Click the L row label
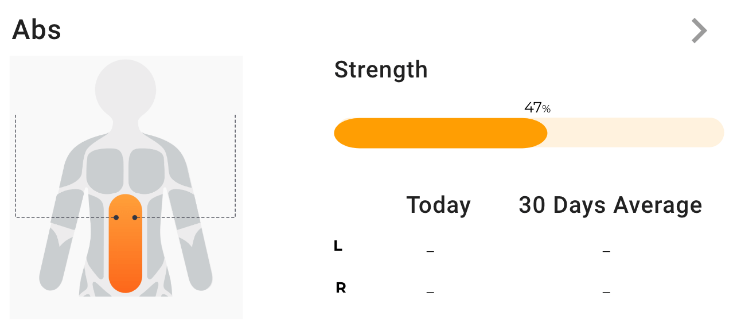The image size is (733, 327). [338, 246]
